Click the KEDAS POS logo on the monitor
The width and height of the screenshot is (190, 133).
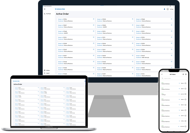[60, 9]
